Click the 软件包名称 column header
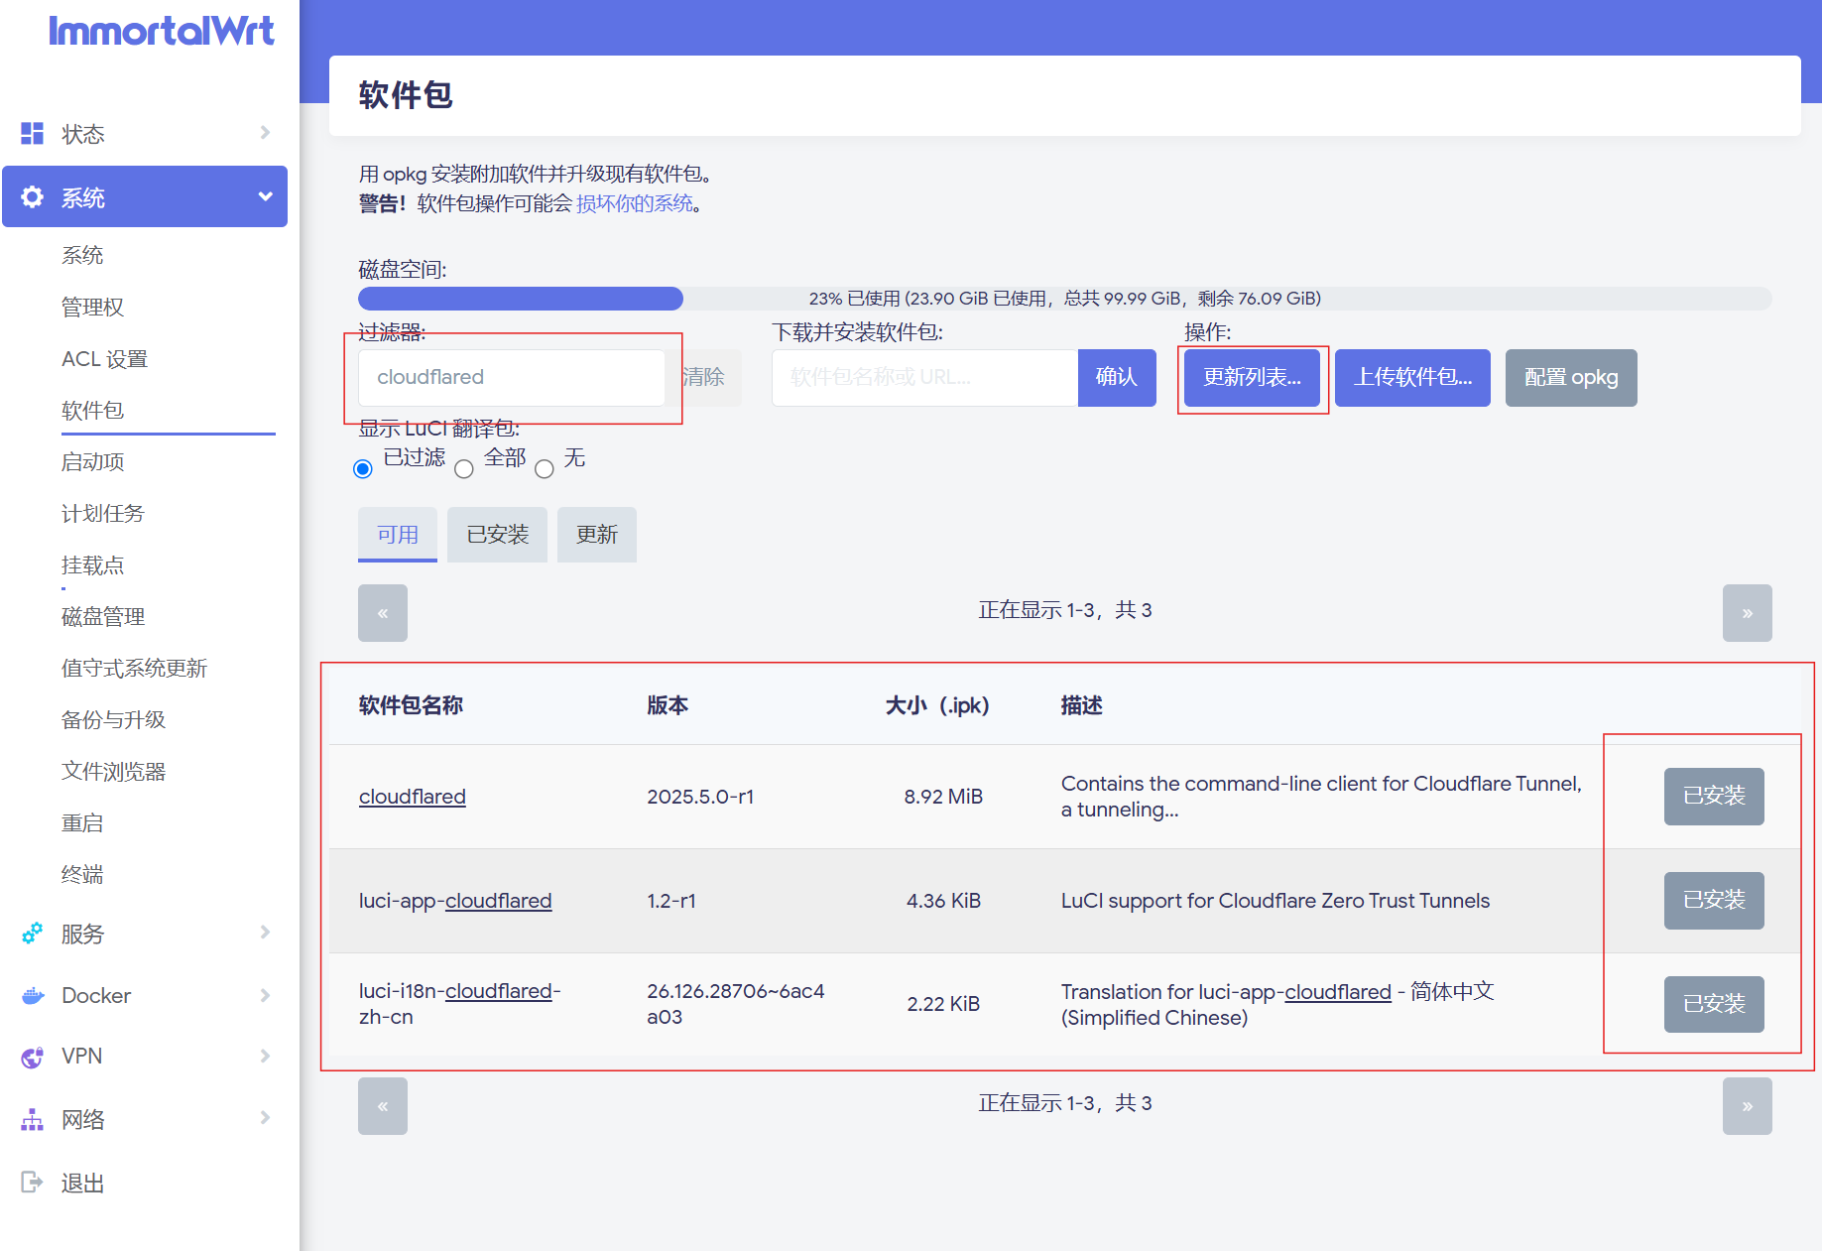This screenshot has width=1822, height=1251. click(x=412, y=705)
